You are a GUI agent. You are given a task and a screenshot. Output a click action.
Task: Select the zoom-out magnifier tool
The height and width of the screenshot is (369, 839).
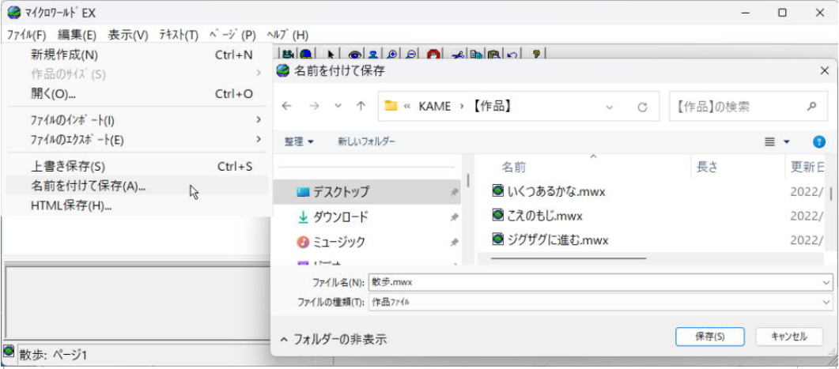click(410, 54)
